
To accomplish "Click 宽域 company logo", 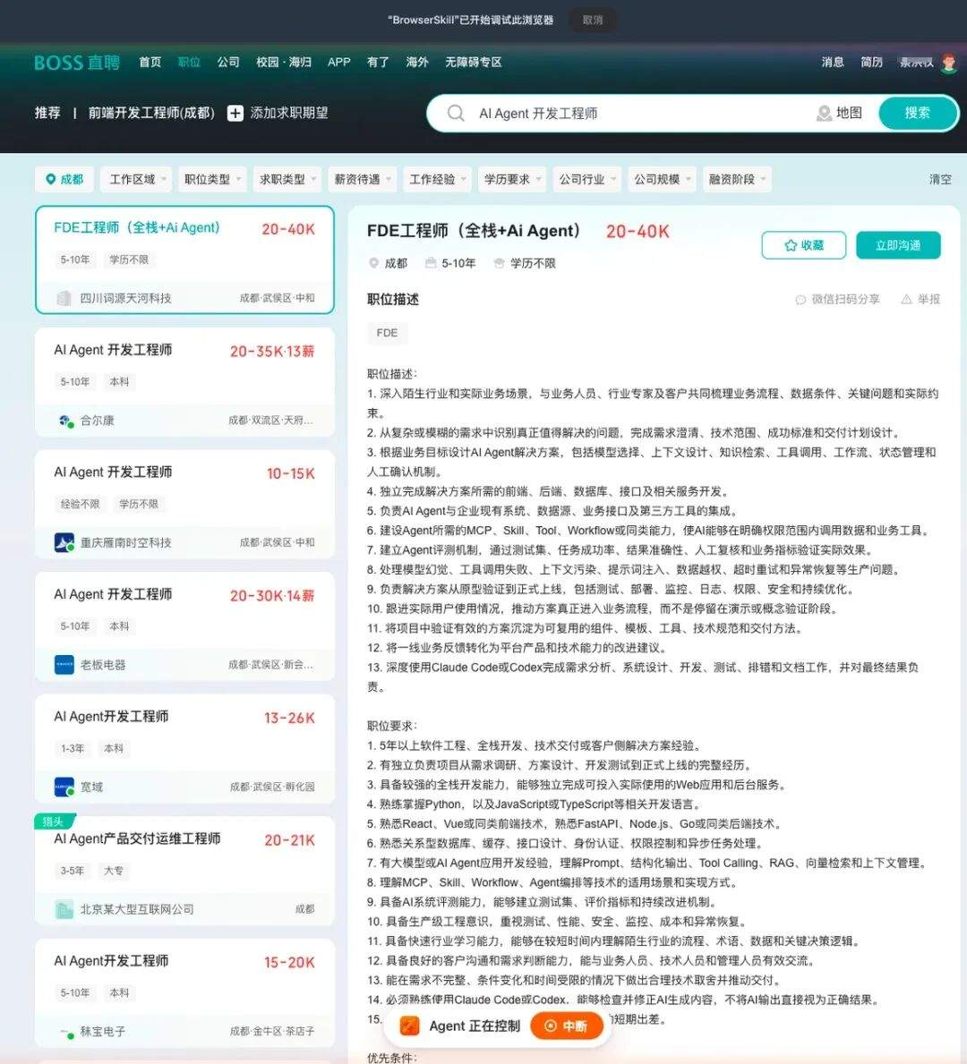I will point(64,787).
